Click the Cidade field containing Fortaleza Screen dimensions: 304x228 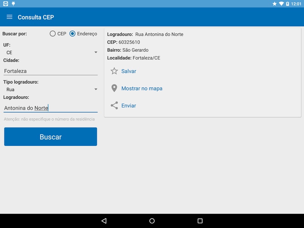51,71
